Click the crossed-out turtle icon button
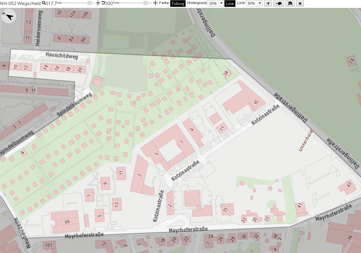361x253 pixels. (290, 3)
